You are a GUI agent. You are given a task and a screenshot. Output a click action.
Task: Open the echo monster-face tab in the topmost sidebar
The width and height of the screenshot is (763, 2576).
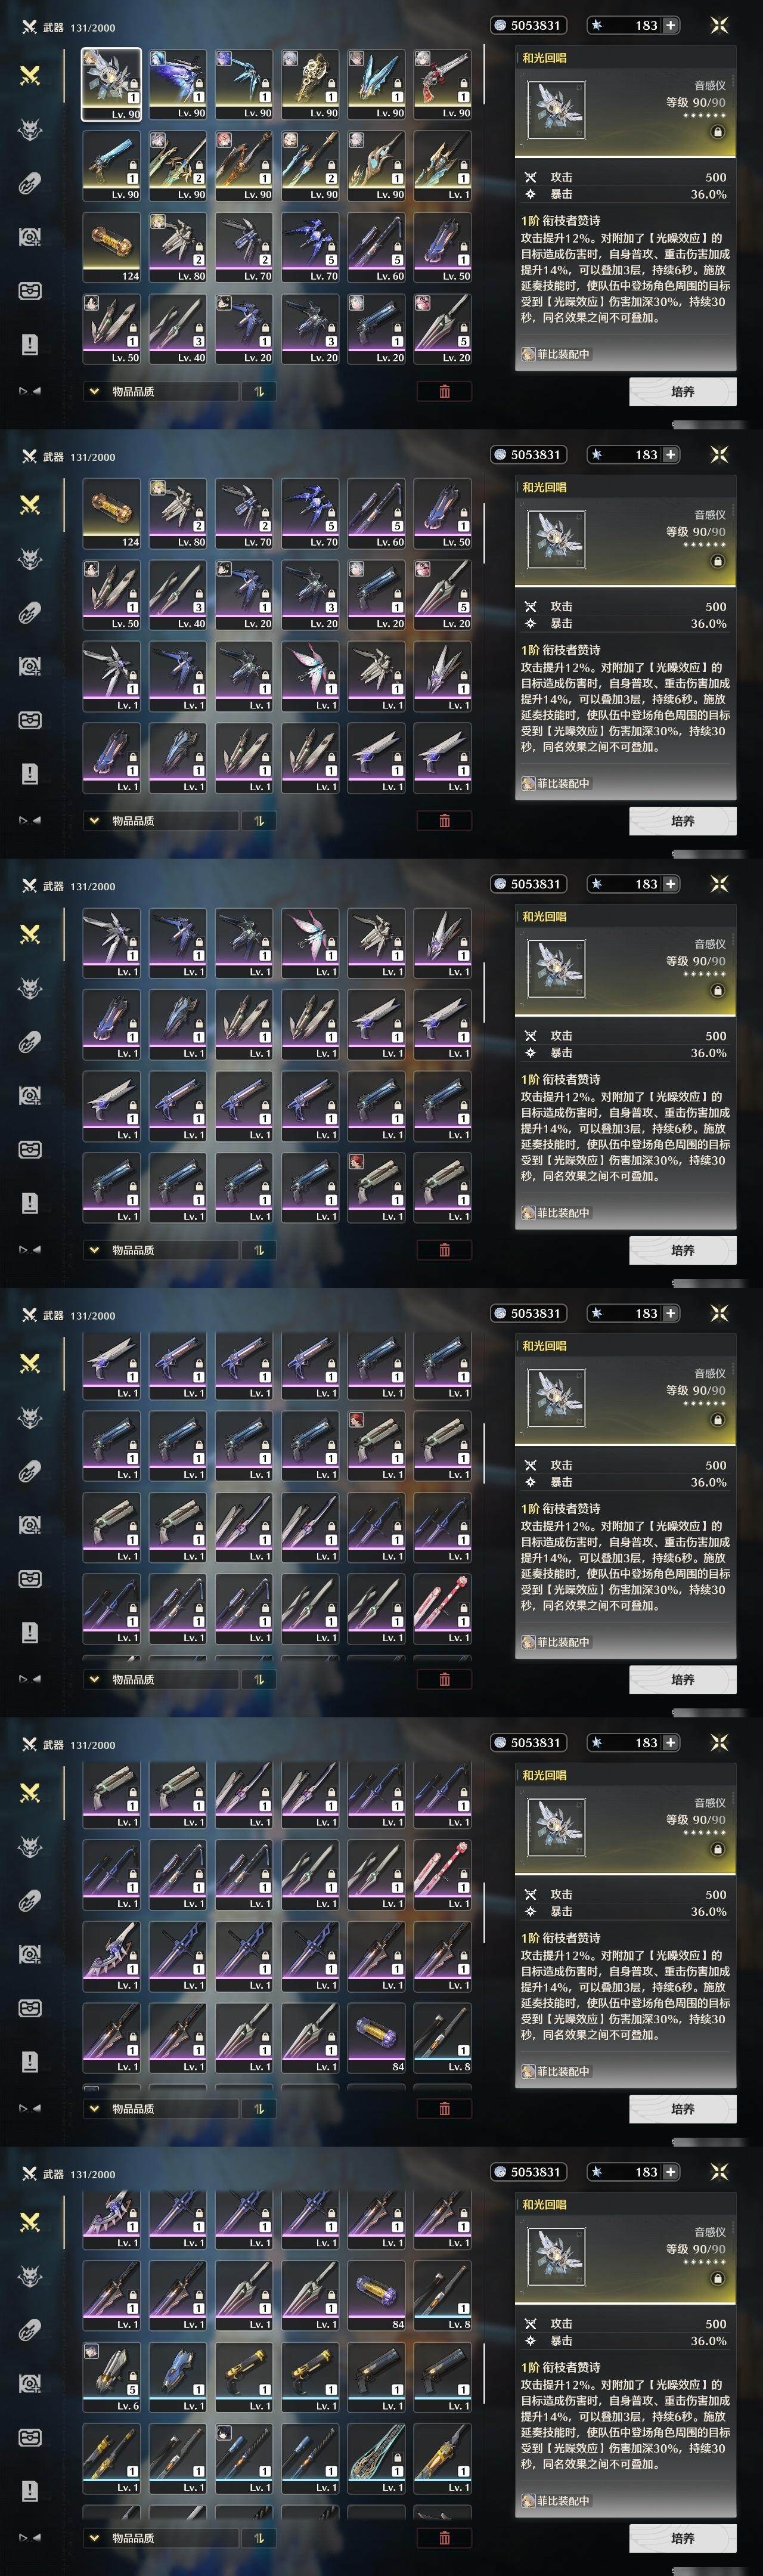(x=30, y=129)
